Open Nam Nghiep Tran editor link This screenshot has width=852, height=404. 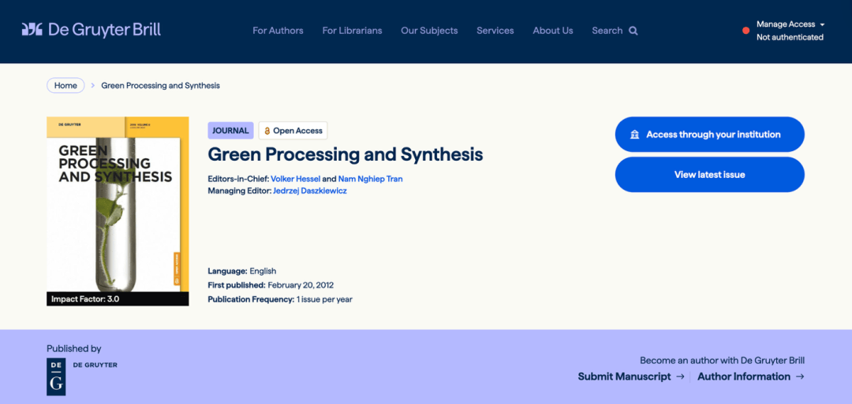point(370,179)
